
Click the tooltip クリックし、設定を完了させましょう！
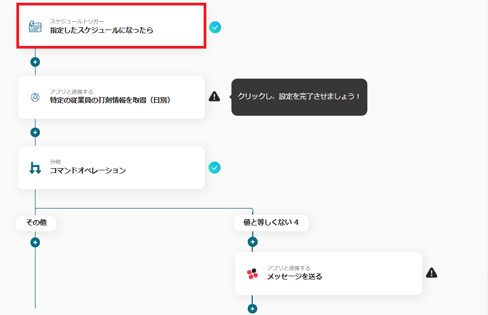pyautogui.click(x=299, y=97)
